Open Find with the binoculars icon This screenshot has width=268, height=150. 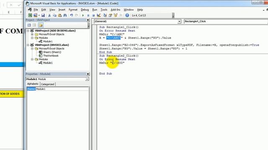[x=65, y=15]
